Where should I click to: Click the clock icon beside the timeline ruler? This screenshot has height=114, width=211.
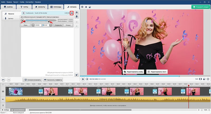click(x=3, y=85)
